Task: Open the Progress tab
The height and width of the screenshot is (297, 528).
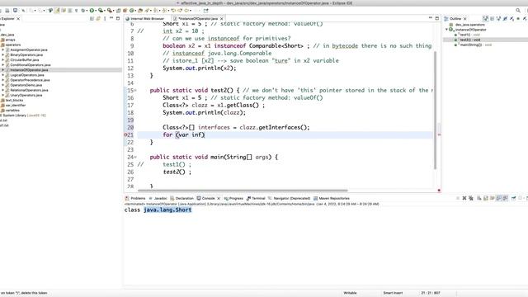Action: pos(233,198)
